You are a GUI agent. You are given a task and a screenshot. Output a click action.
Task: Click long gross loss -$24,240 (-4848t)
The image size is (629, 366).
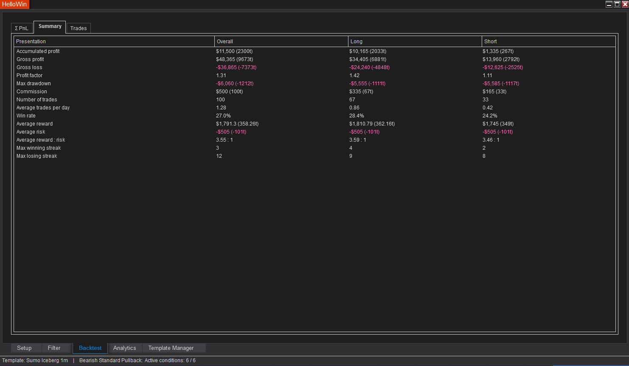[370, 67]
